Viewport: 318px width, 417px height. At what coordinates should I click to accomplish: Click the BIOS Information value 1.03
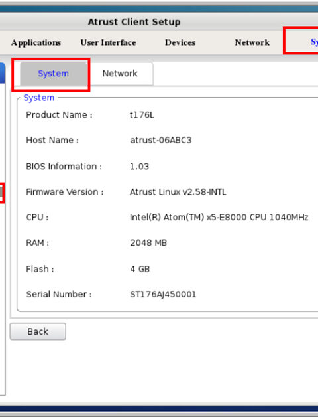tap(139, 167)
